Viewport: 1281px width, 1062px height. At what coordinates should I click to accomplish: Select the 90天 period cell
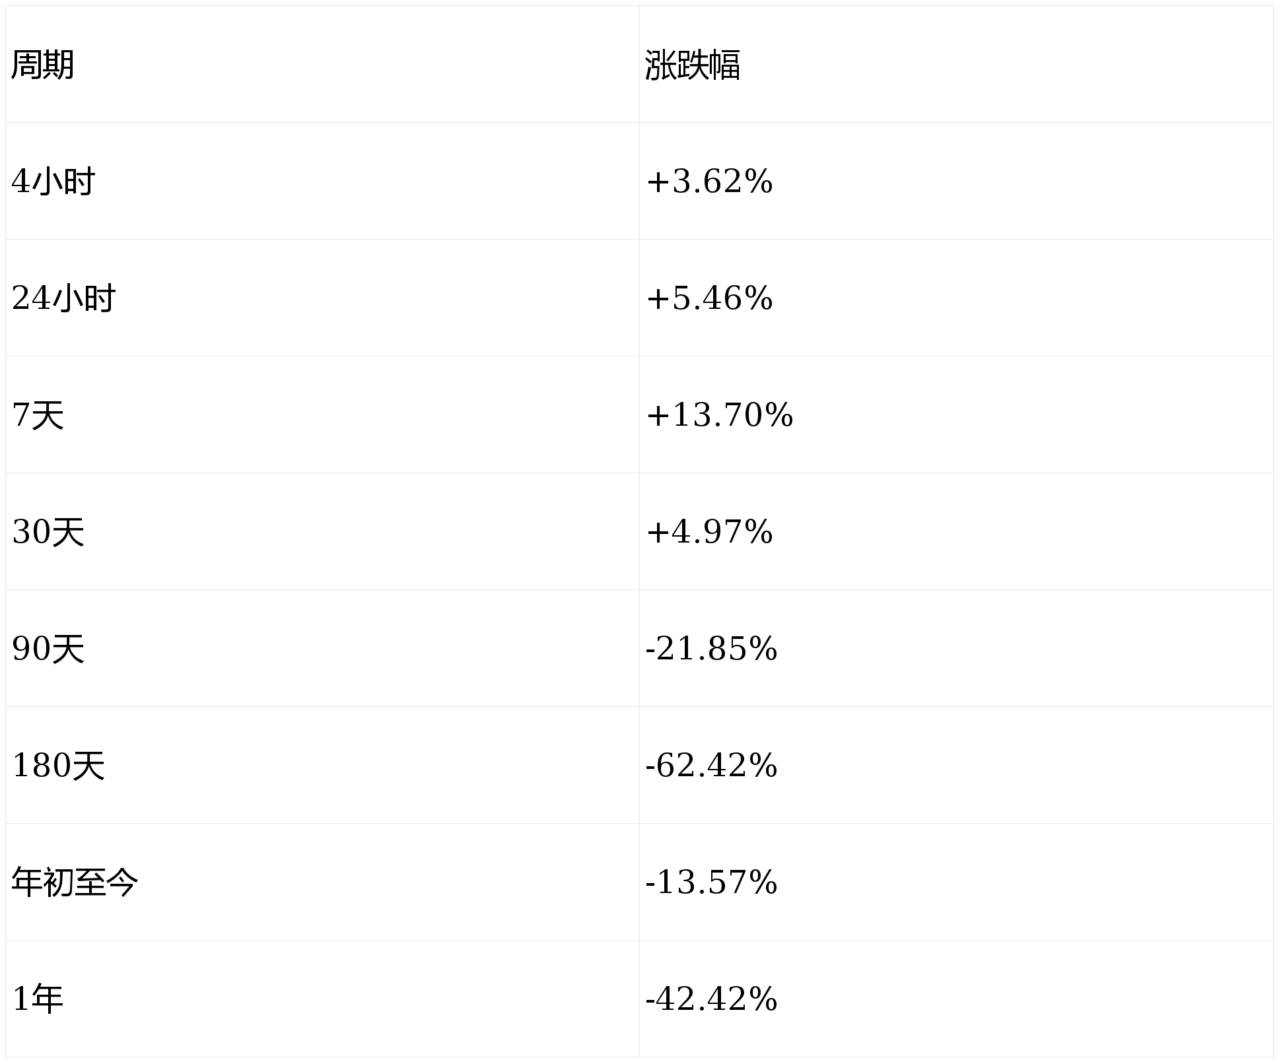[x=48, y=649]
